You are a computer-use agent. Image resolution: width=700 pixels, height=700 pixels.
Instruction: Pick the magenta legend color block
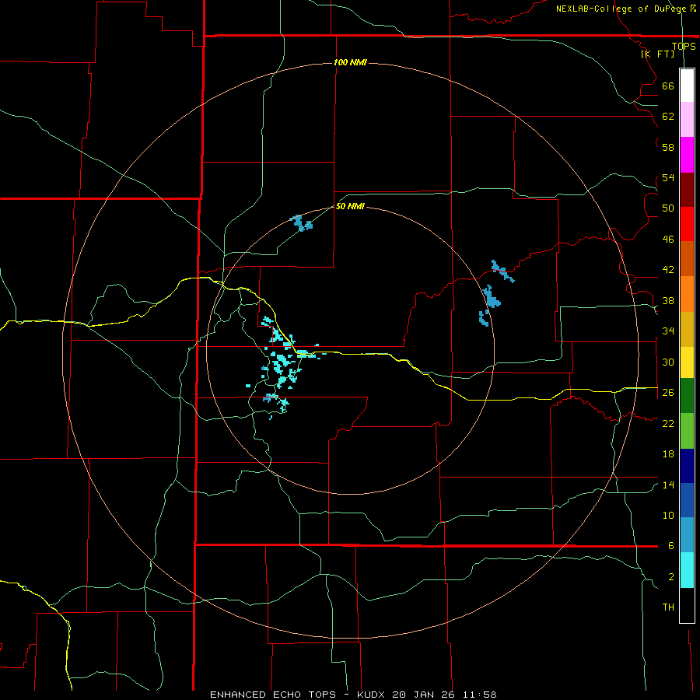687,155
